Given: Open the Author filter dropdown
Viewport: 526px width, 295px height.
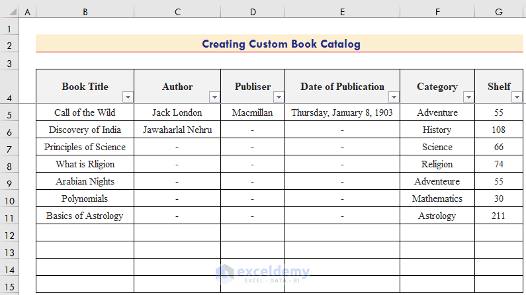Looking at the screenshot, I should tap(214, 97).
